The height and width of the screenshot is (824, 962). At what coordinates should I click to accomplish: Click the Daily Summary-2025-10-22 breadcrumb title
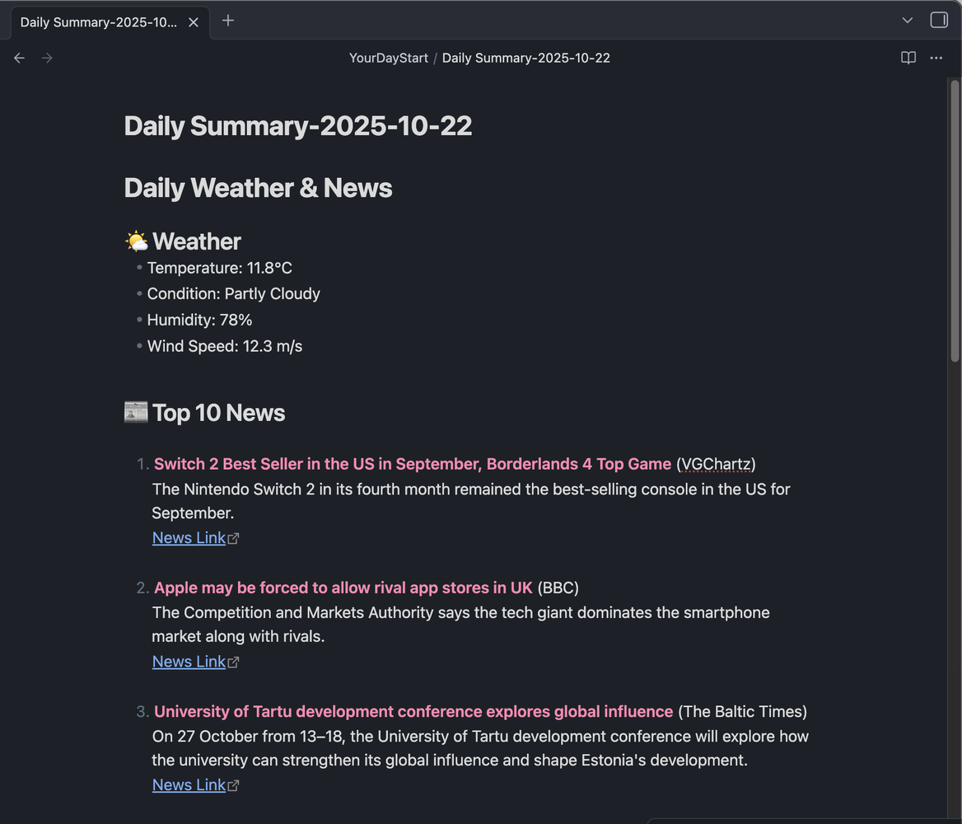[x=525, y=58]
